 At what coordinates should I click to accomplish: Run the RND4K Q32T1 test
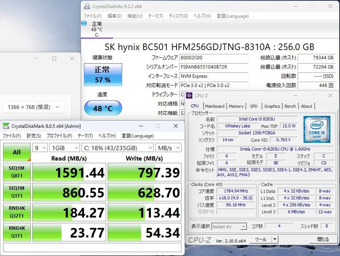[x=17, y=212]
